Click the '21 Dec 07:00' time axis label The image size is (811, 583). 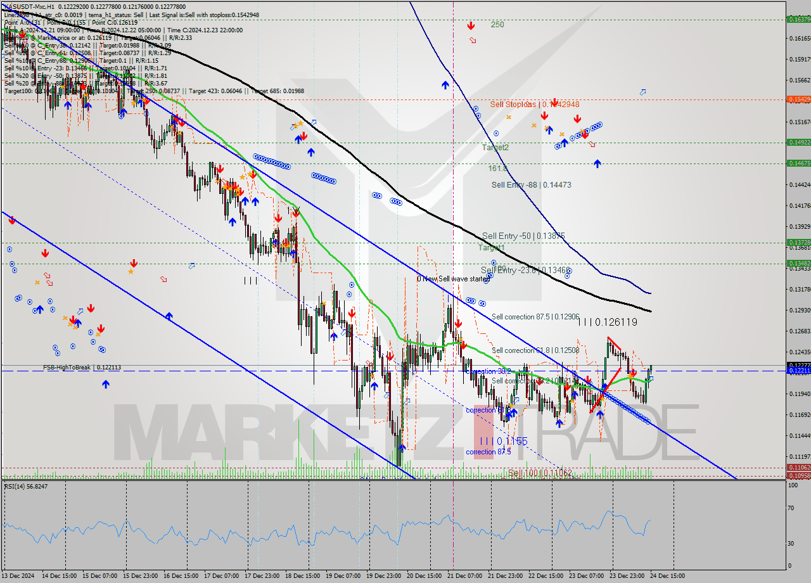coord(464,576)
